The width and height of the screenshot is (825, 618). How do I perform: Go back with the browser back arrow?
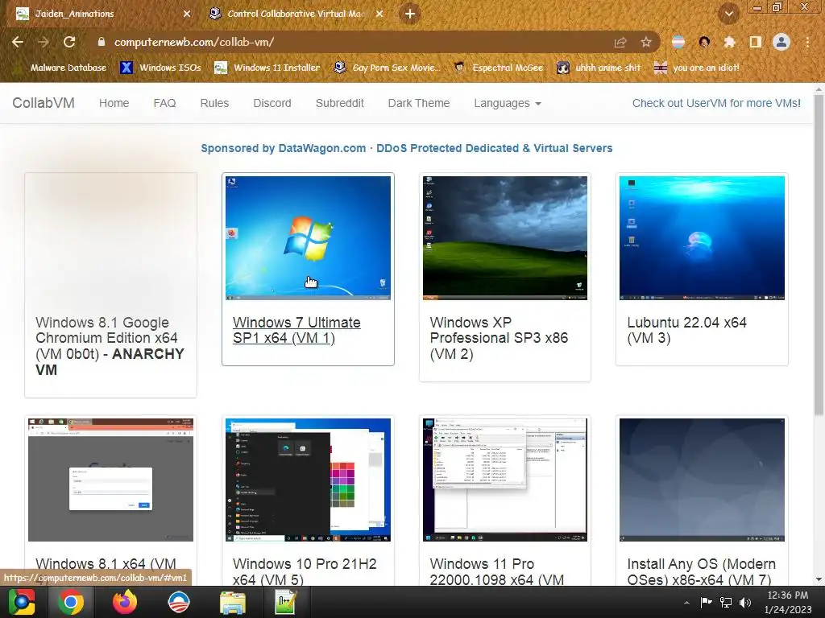coord(18,42)
